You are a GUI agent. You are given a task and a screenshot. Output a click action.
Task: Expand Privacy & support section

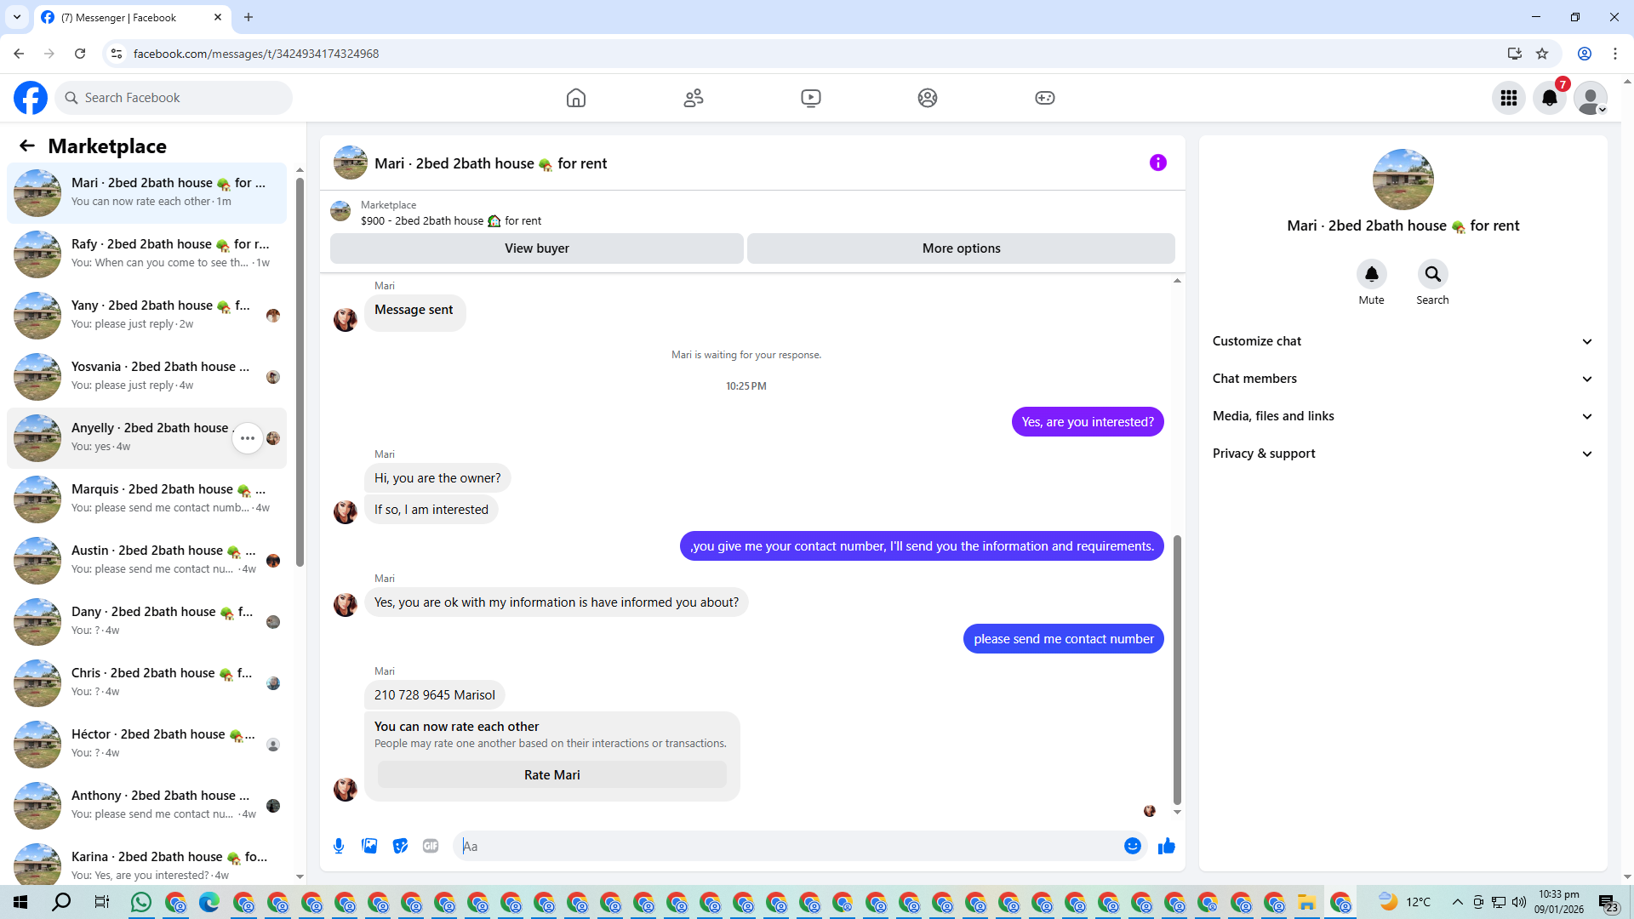1402,454
